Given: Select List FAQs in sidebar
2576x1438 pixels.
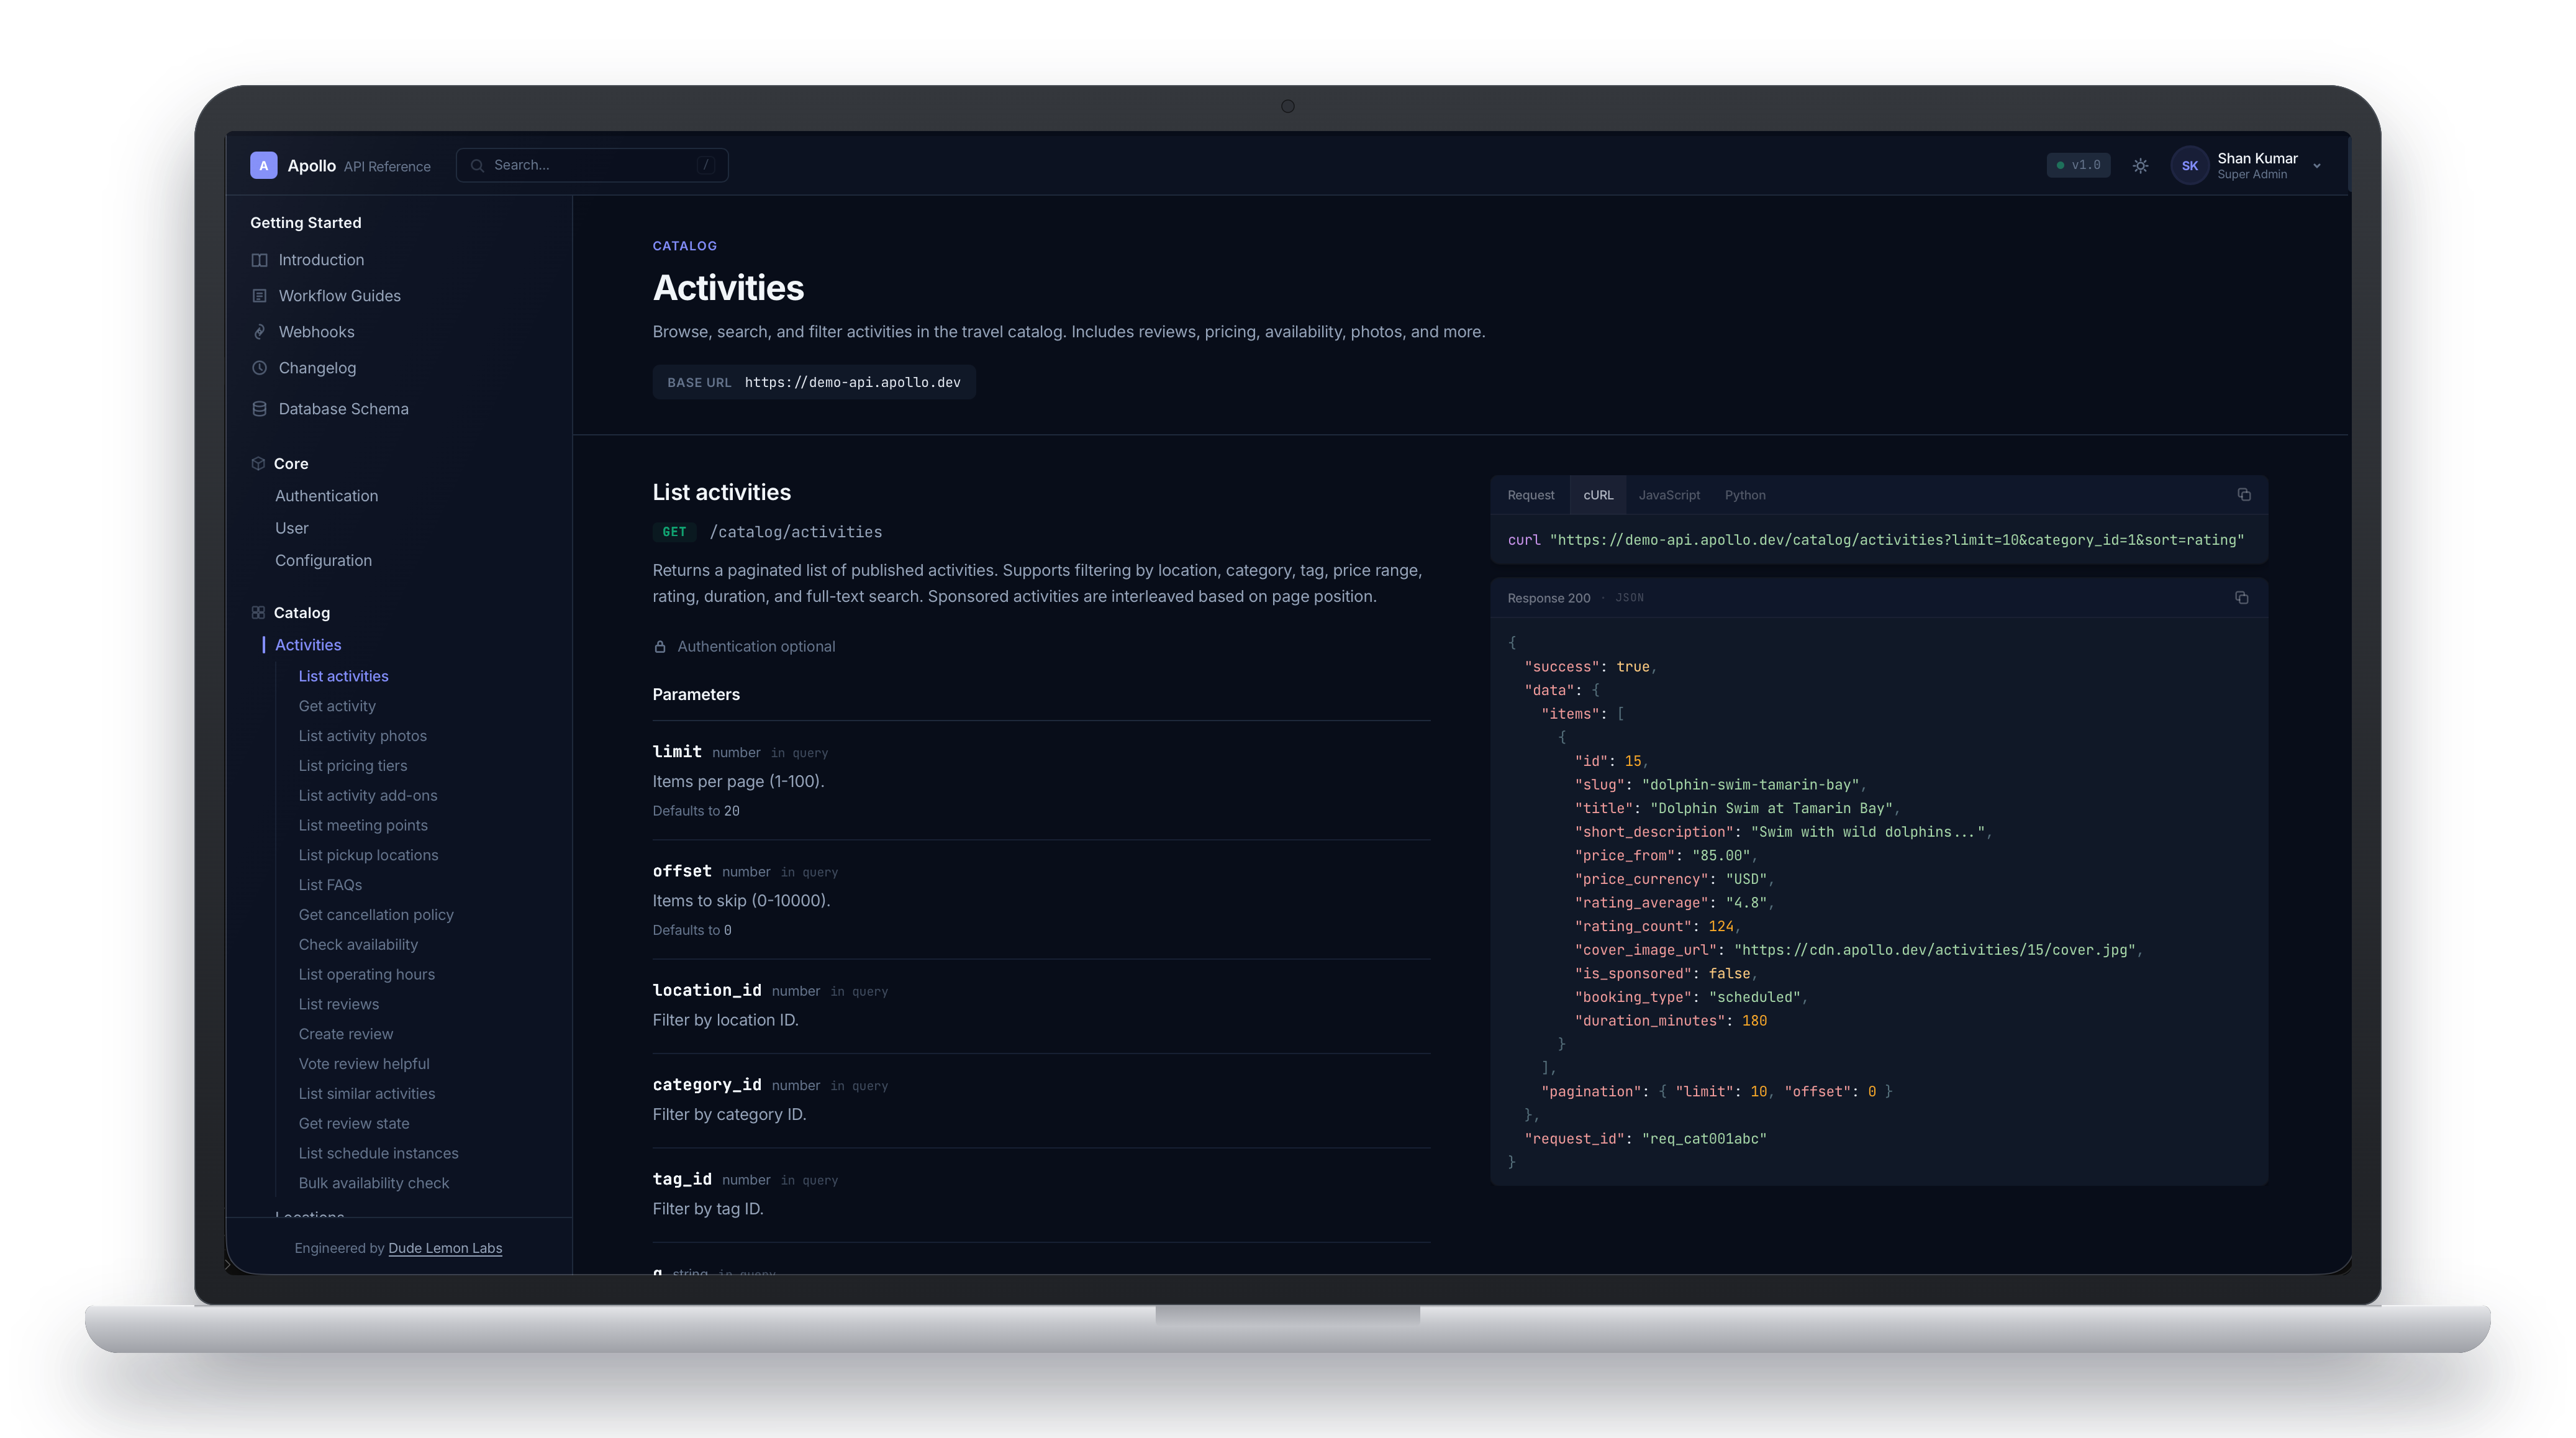Looking at the screenshot, I should 330,885.
